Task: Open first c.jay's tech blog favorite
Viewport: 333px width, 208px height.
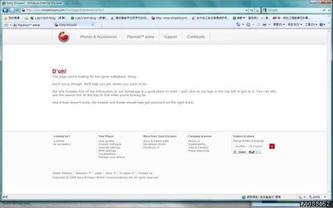Action: tap(49, 18)
